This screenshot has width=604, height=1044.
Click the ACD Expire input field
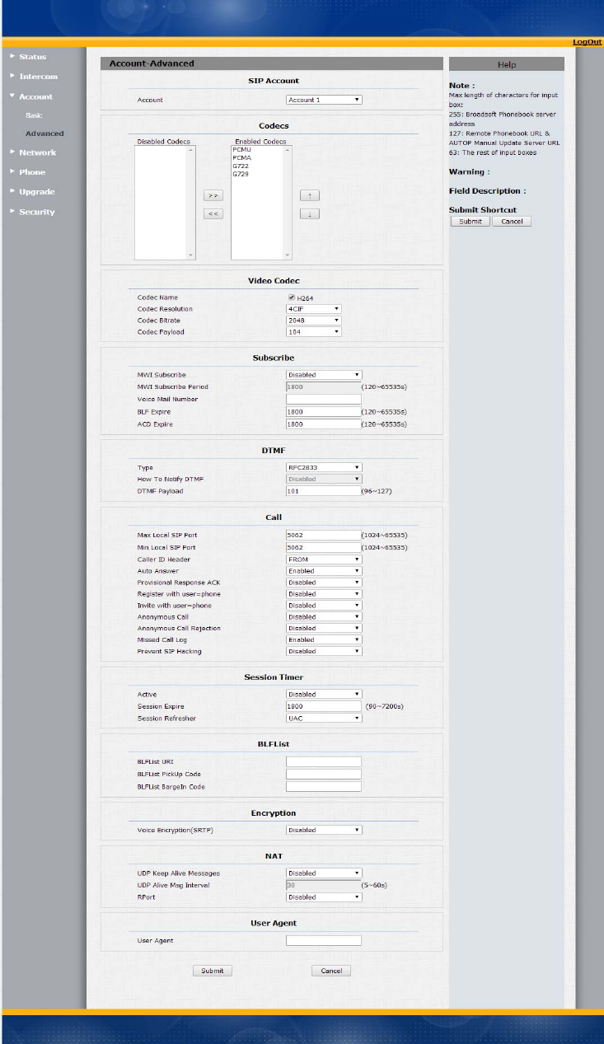(x=324, y=424)
